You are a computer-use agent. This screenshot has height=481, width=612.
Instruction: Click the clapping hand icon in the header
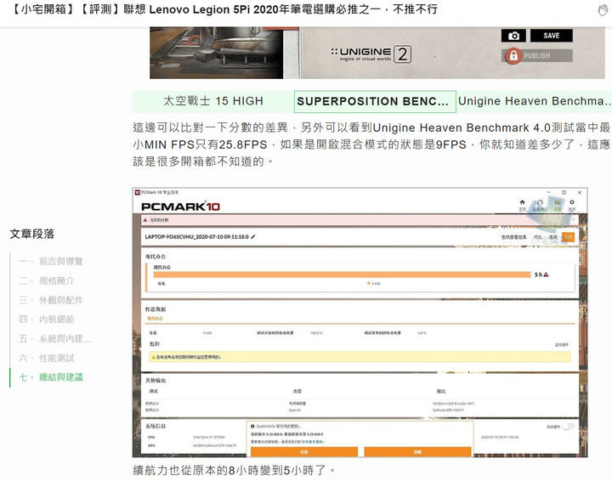point(603,10)
